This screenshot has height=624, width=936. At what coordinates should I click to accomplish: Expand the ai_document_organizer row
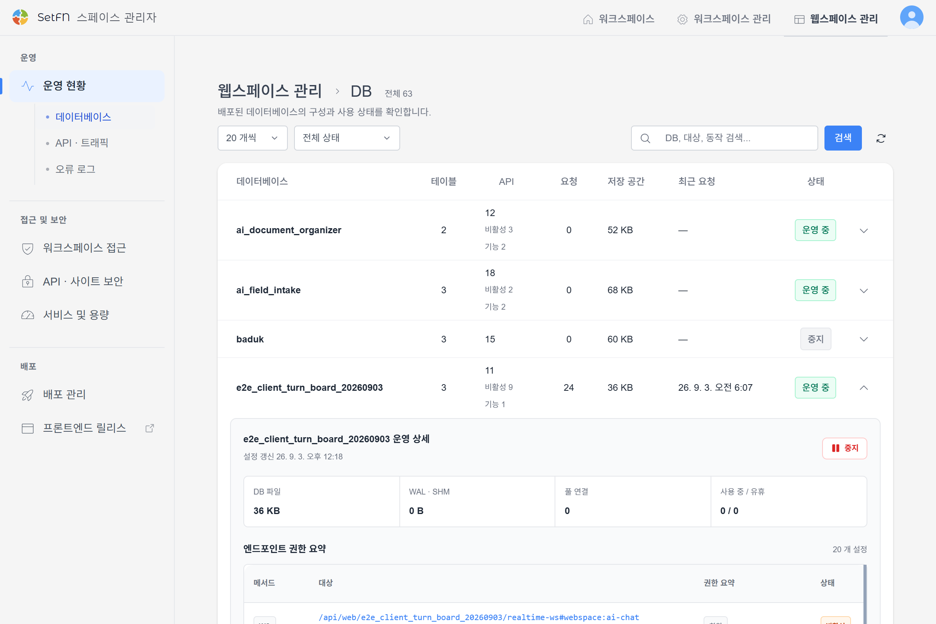[863, 230]
